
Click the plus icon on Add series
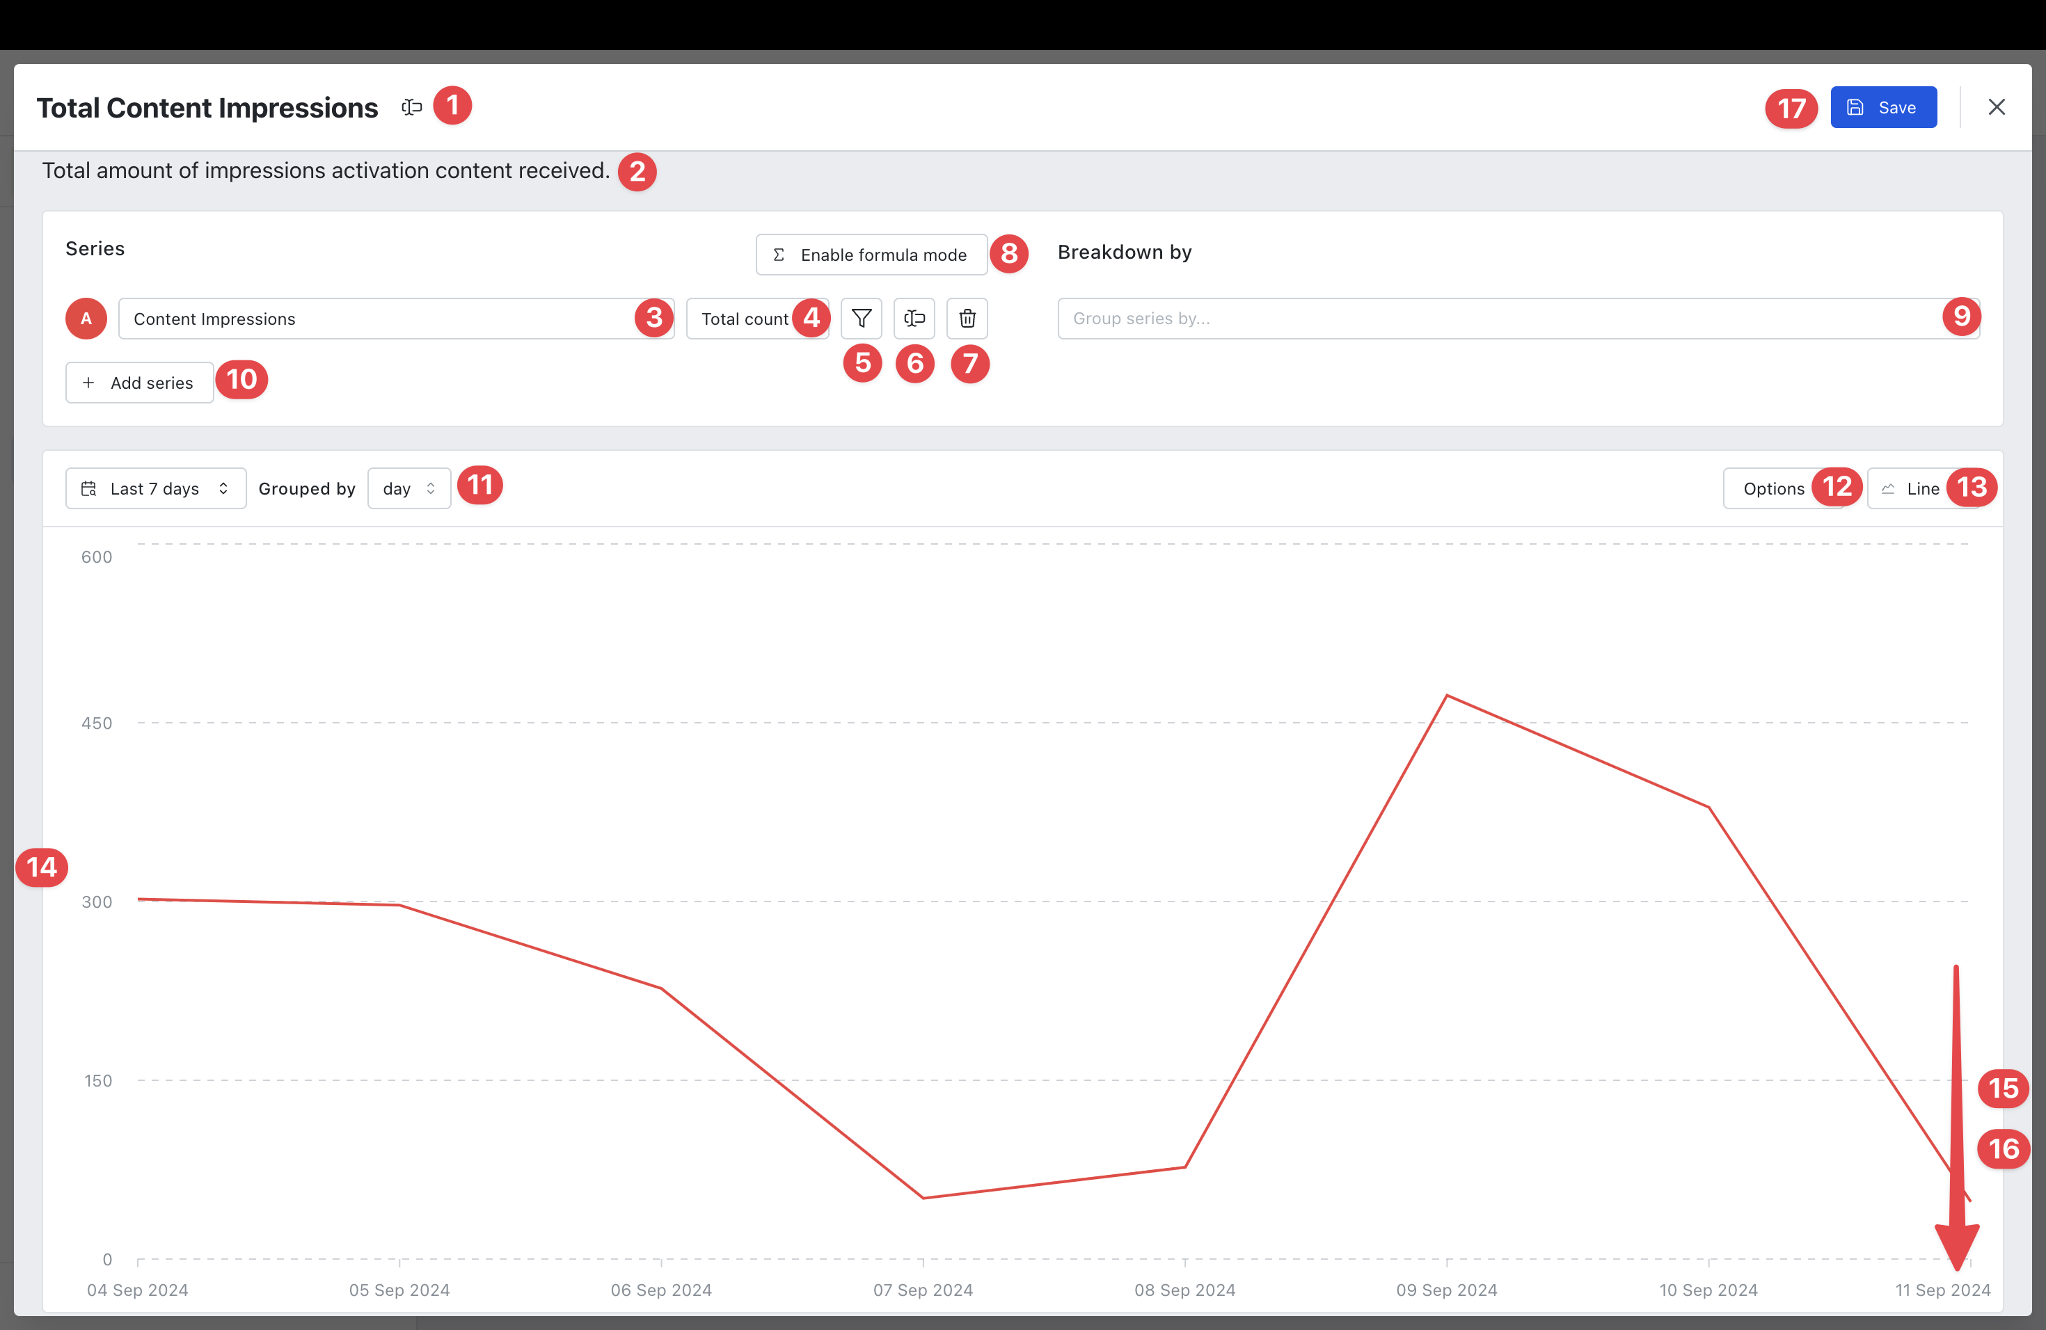(88, 383)
